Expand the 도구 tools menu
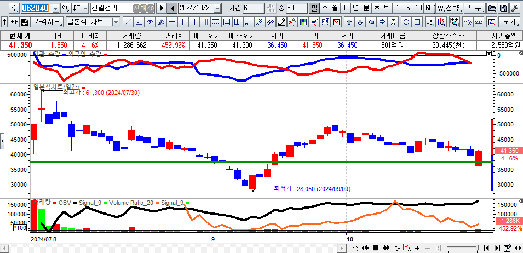 click(x=475, y=8)
